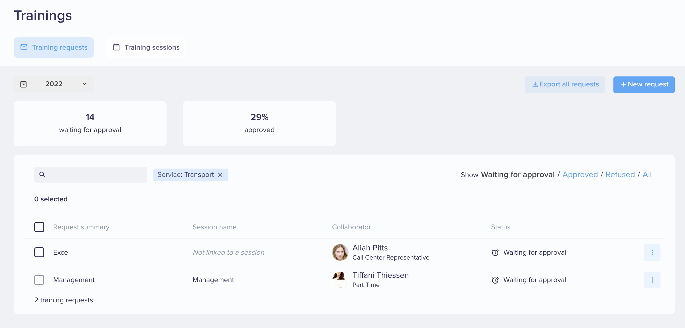Click the calendar icon on Training sessions
The width and height of the screenshot is (685, 328).
pyautogui.click(x=116, y=47)
